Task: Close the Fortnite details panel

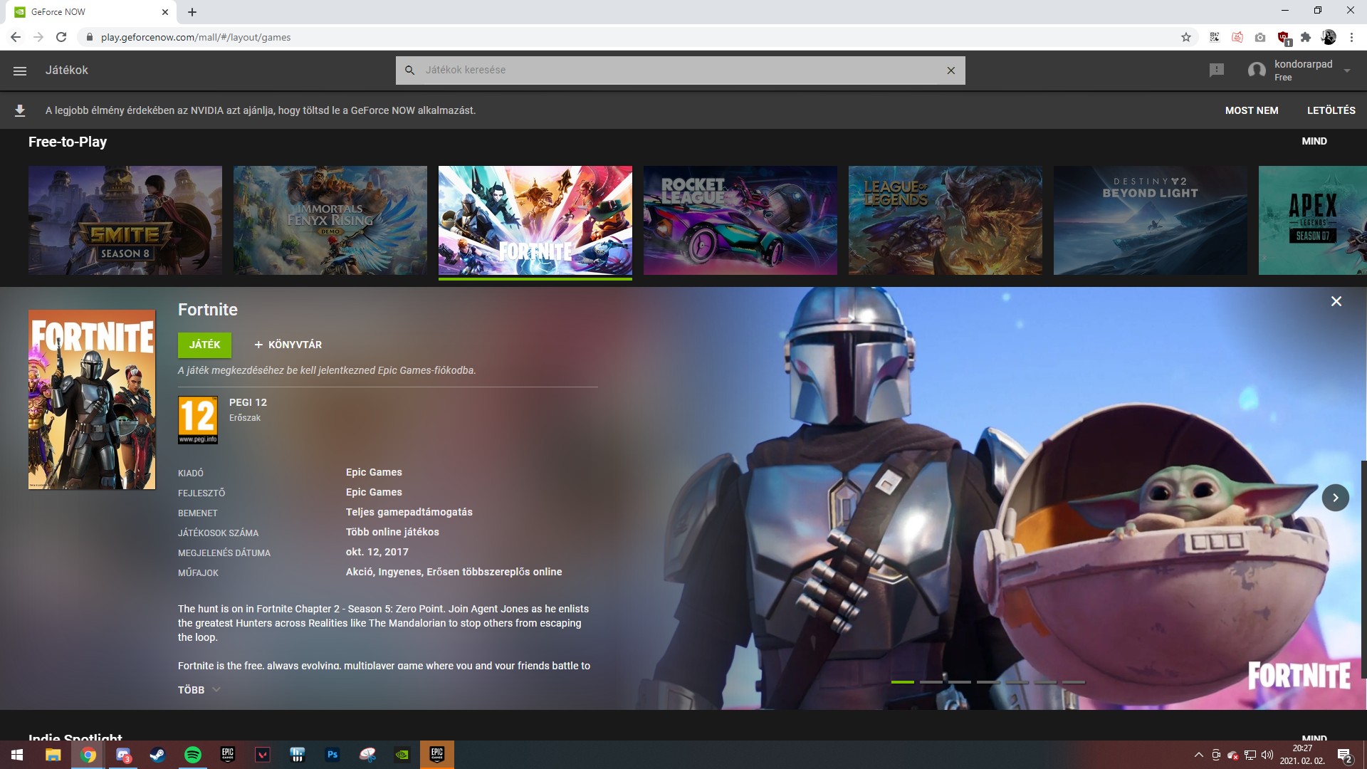Action: coord(1336,301)
